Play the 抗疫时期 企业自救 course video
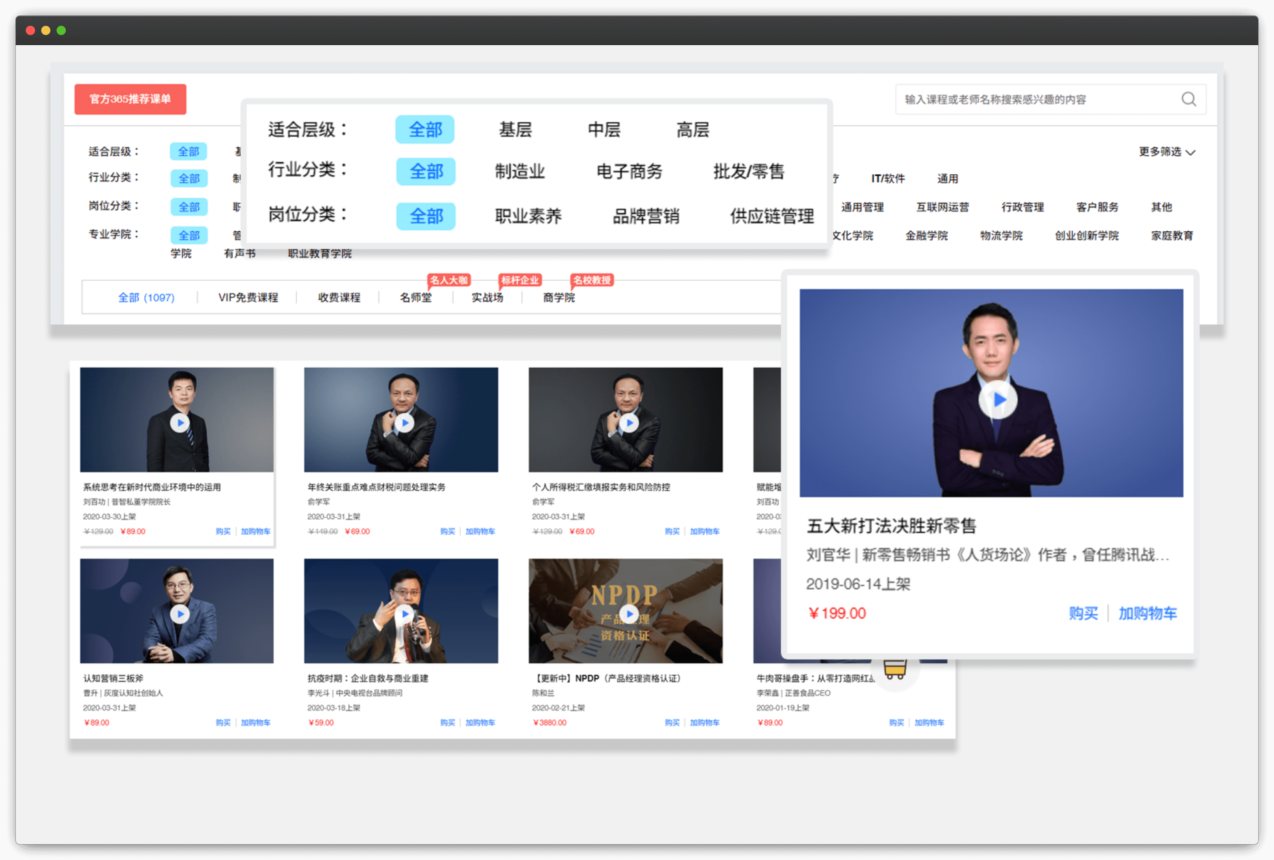 click(405, 614)
